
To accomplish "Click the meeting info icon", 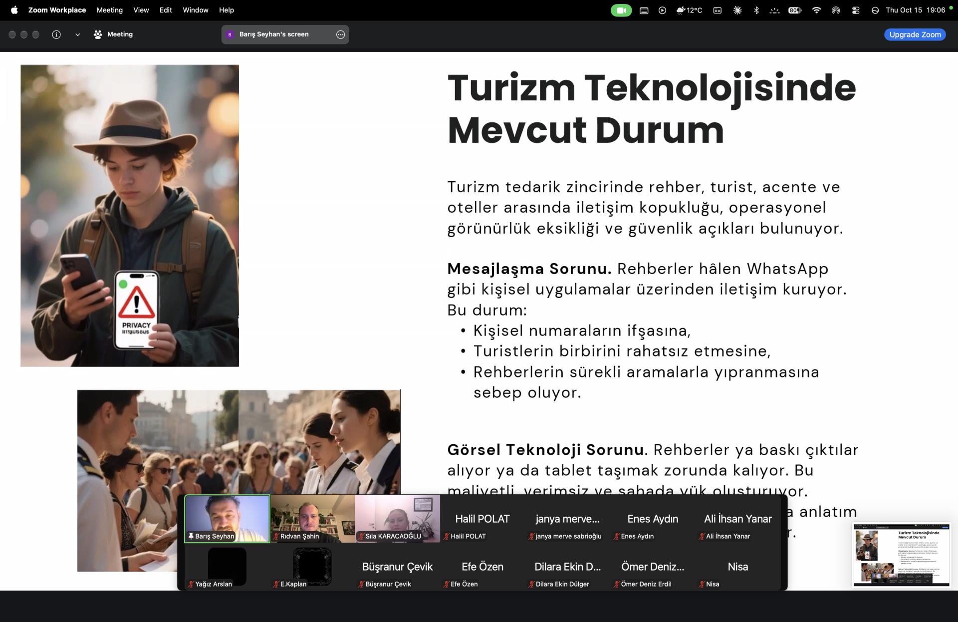I will (x=56, y=34).
